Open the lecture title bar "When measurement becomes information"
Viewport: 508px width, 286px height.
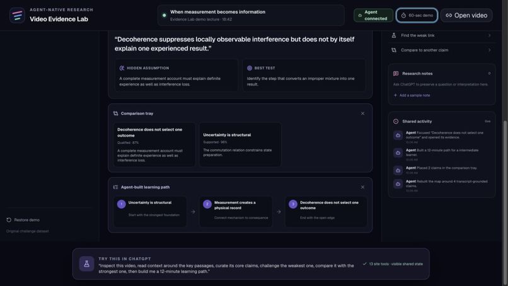[x=251, y=15]
